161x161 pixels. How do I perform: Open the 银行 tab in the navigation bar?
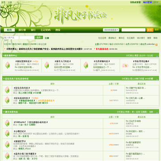33,30
